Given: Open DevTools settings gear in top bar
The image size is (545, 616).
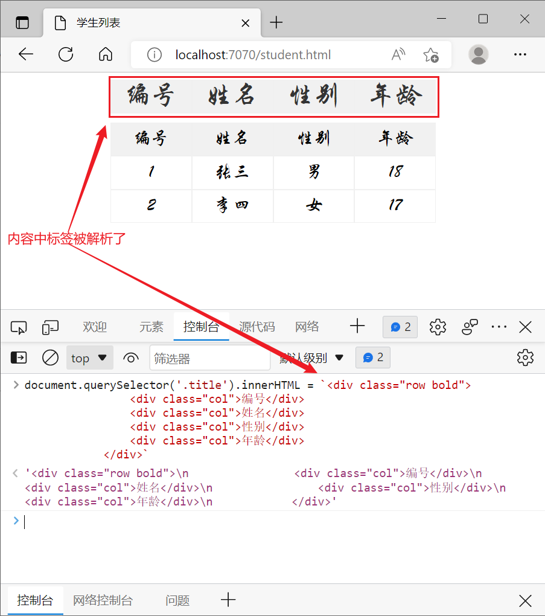Looking at the screenshot, I should (x=438, y=327).
